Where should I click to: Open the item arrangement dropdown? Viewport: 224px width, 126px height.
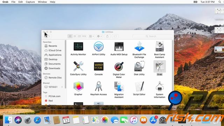coord(91,36)
